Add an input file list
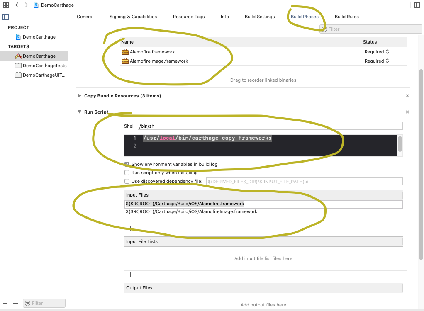 point(130,275)
